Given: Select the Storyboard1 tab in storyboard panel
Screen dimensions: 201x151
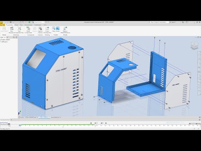Looking at the screenshot, I should tap(4, 124).
